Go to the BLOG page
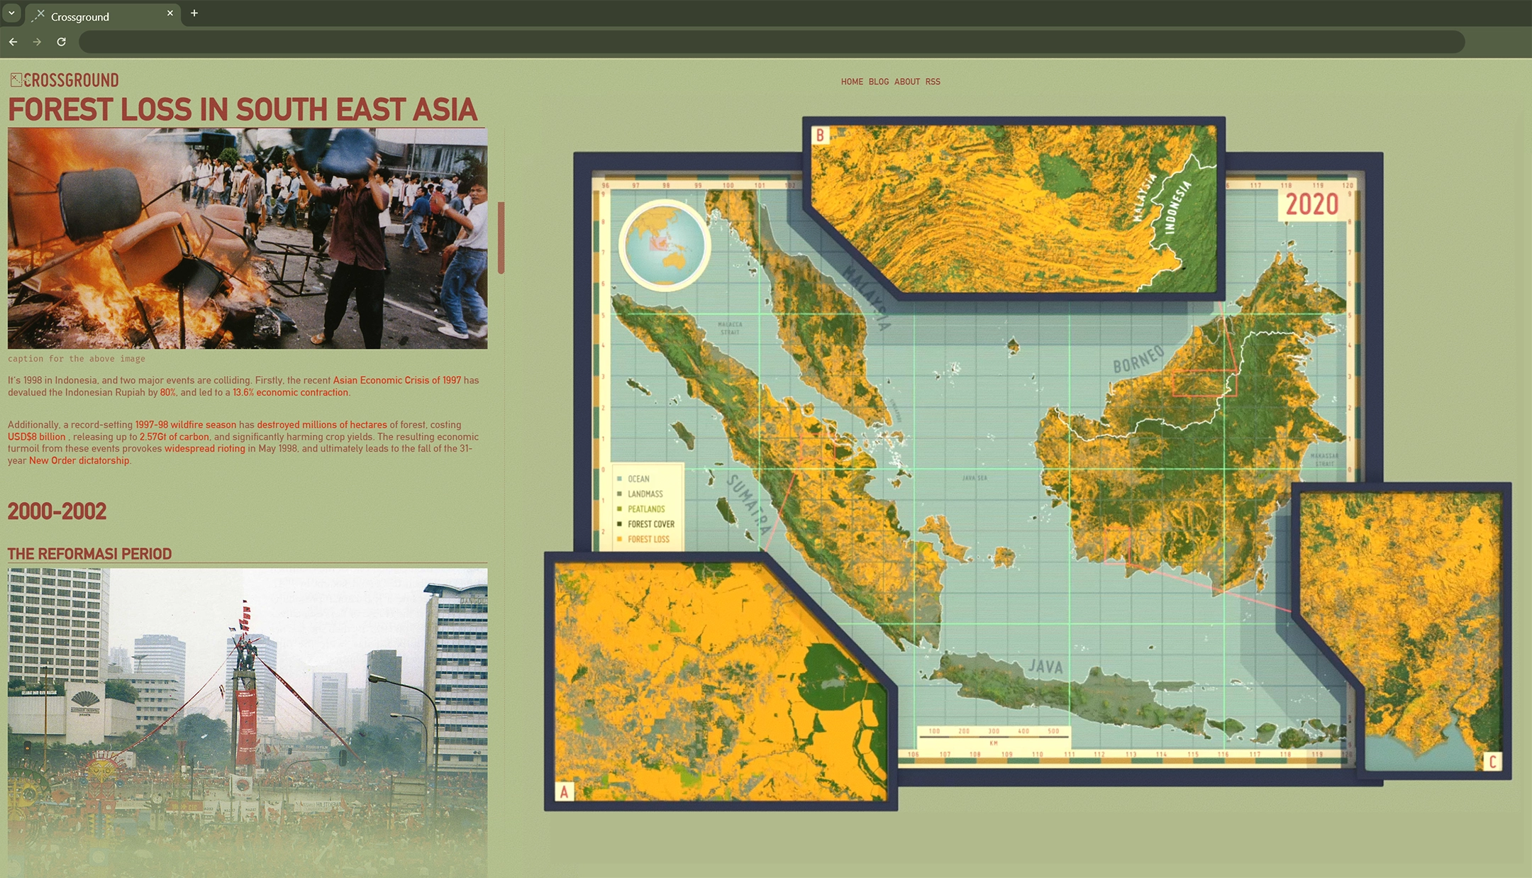 click(x=878, y=82)
